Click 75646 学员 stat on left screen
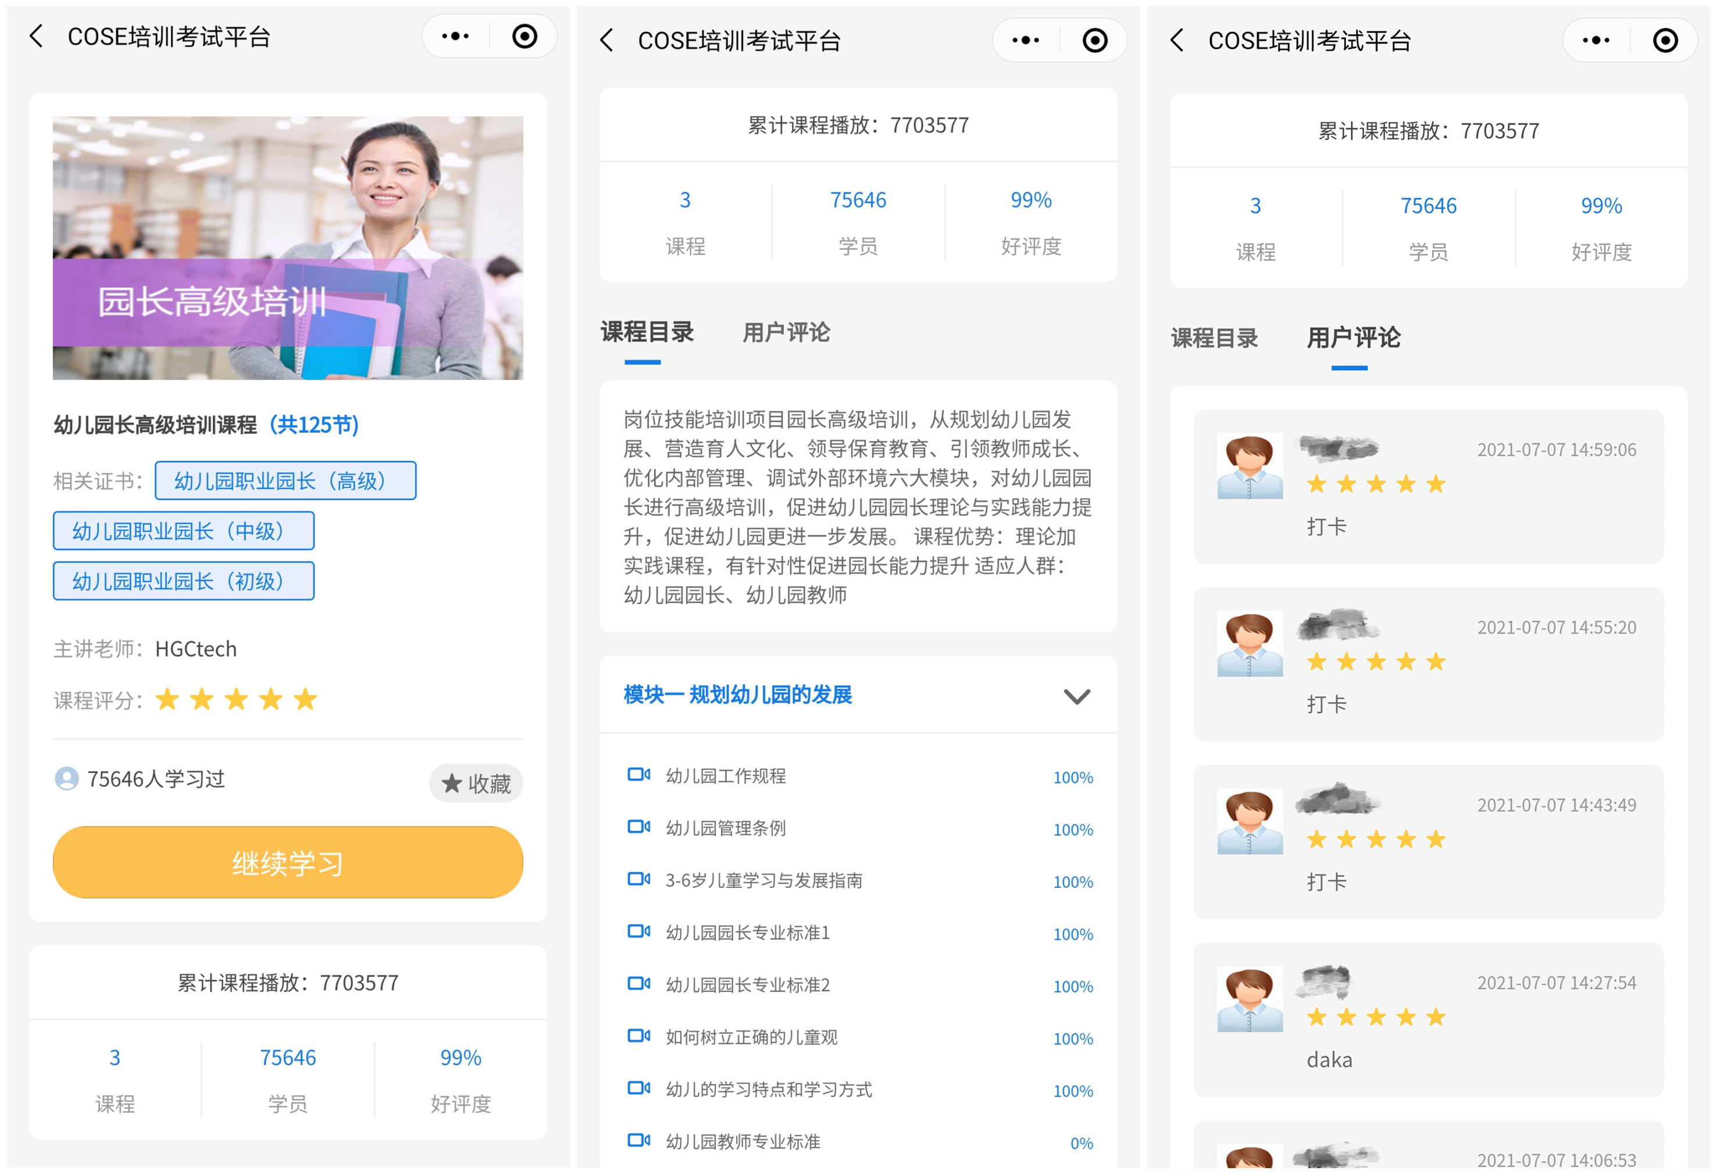The height and width of the screenshot is (1174, 1717). click(287, 1079)
